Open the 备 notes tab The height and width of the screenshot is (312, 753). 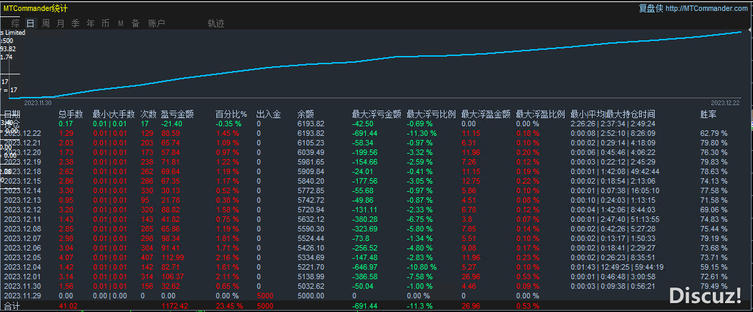[x=135, y=23]
